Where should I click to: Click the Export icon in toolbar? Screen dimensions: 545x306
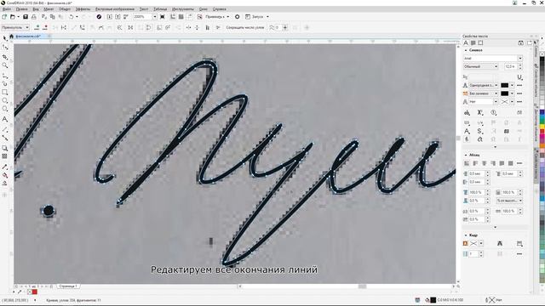(x=118, y=17)
